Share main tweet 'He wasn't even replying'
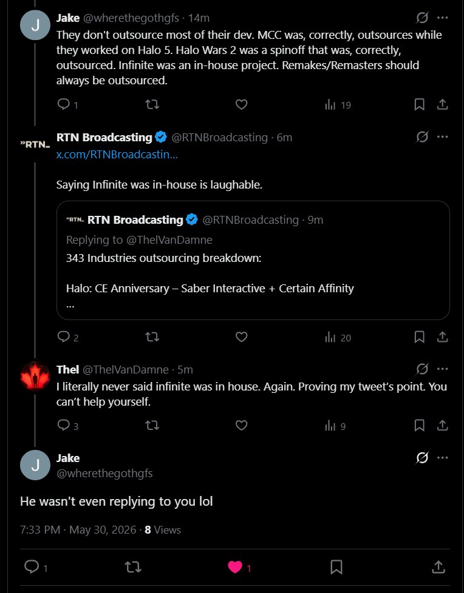The height and width of the screenshot is (593, 464). [x=438, y=567]
